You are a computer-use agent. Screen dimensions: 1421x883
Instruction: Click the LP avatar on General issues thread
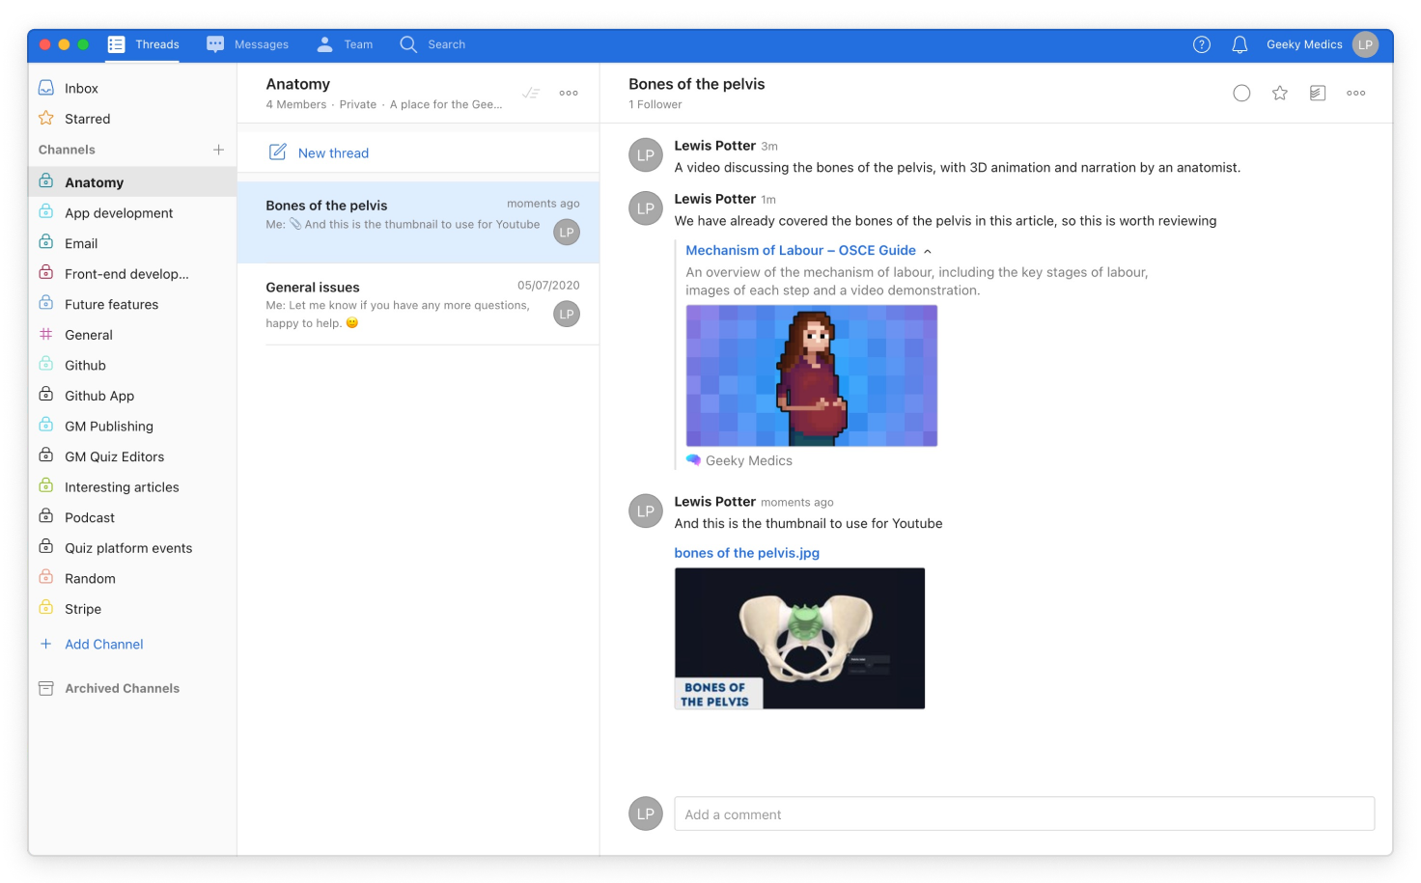click(x=567, y=314)
